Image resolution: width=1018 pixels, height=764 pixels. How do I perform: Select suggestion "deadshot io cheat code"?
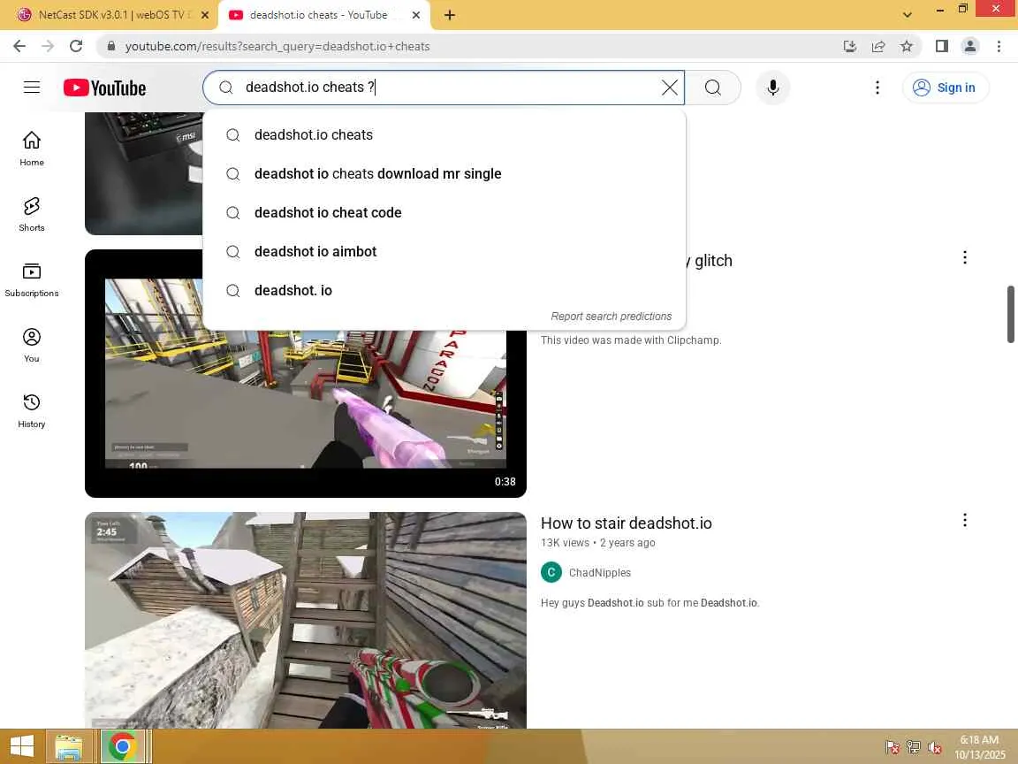tap(444, 212)
